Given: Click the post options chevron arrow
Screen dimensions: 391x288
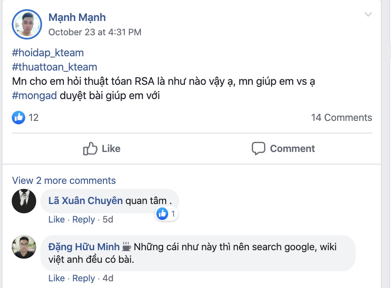Looking at the screenshot, I should point(368,15).
